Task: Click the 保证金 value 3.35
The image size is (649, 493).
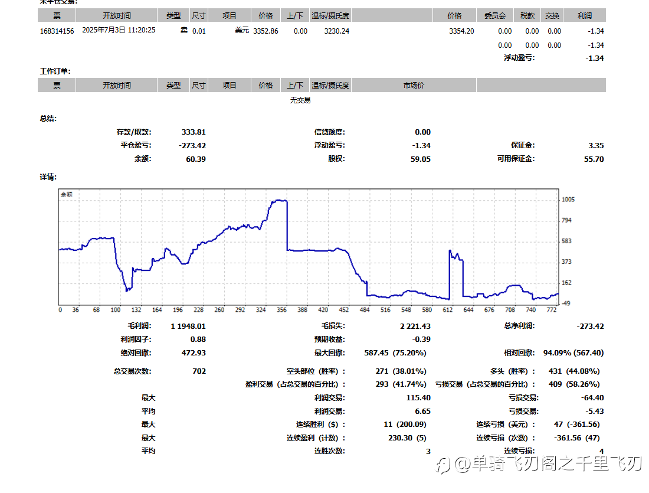Action: click(596, 145)
